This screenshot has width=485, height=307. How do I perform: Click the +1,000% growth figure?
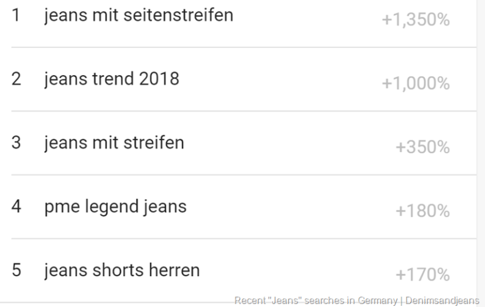tap(416, 84)
